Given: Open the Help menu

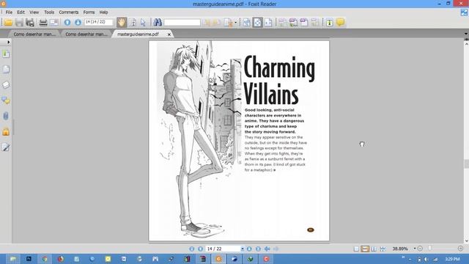Looking at the screenshot, I should 103,12.
